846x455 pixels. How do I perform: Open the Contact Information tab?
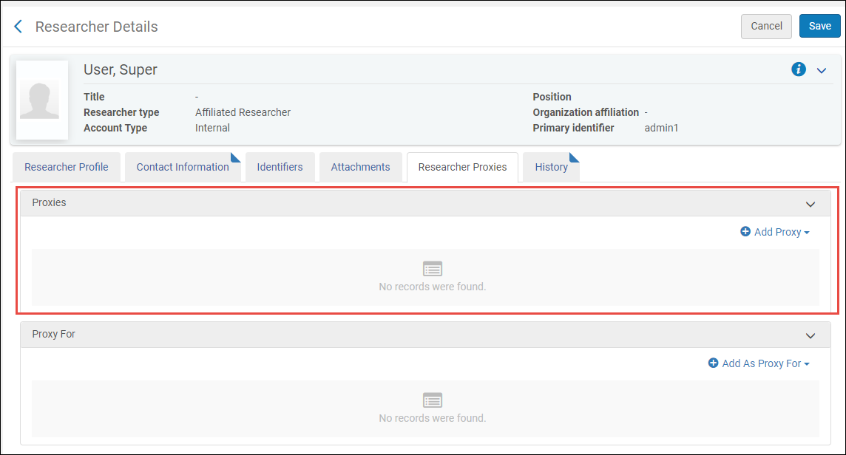(x=183, y=167)
